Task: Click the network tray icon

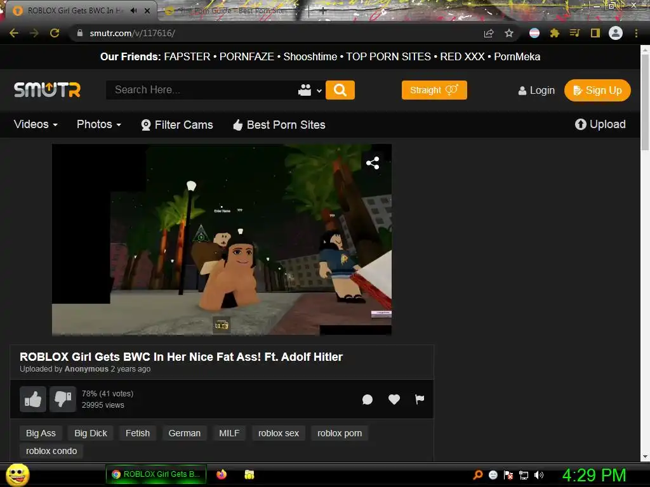Action: [x=524, y=475]
